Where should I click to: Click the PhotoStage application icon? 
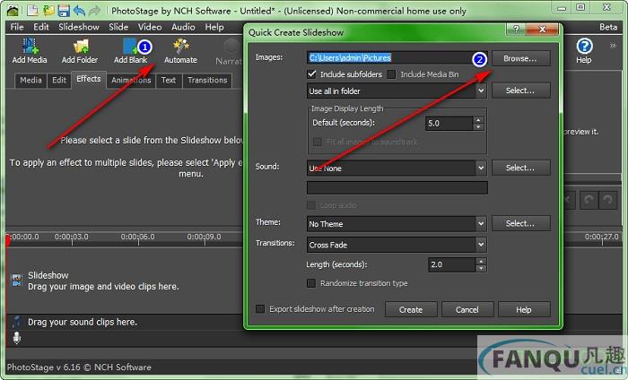click(13, 11)
